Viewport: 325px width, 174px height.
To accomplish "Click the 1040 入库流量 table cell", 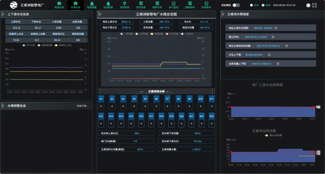I will [x=59, y=28].
